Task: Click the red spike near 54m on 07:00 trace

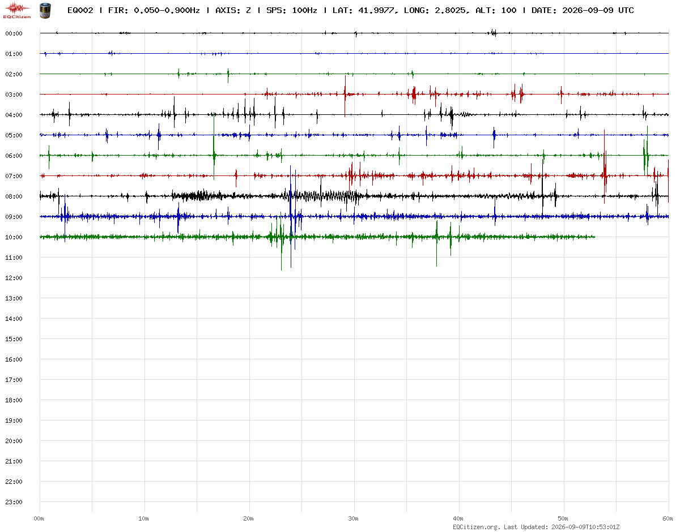Action: 605,167
